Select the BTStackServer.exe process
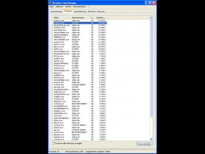Screen dimensions: 205x154 click(80, 54)
